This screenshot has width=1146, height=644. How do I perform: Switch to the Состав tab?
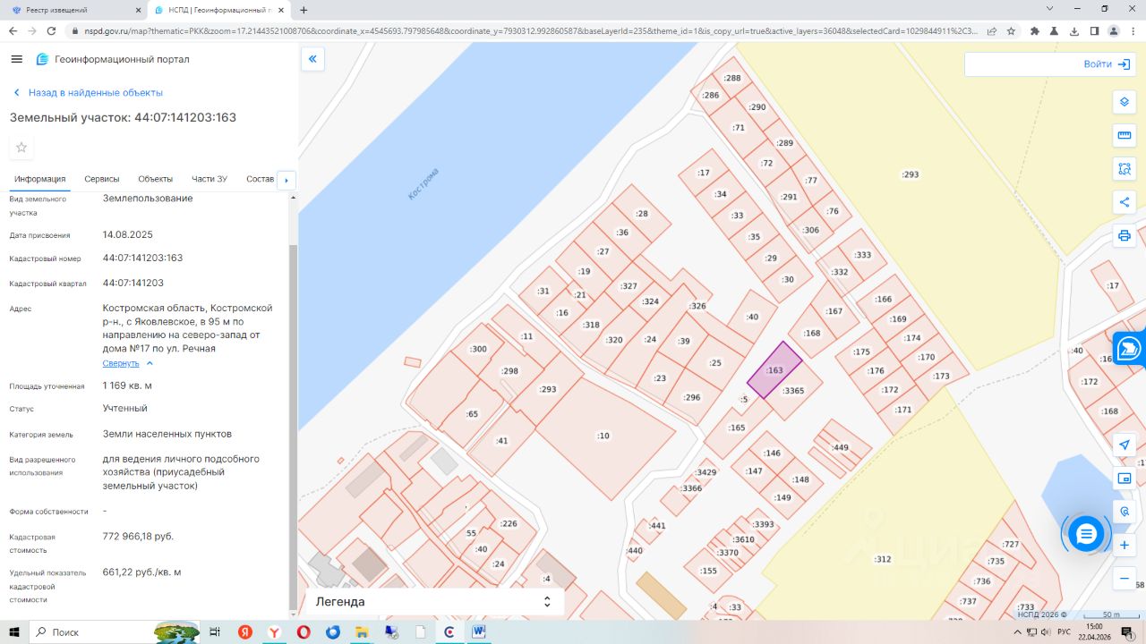point(260,179)
